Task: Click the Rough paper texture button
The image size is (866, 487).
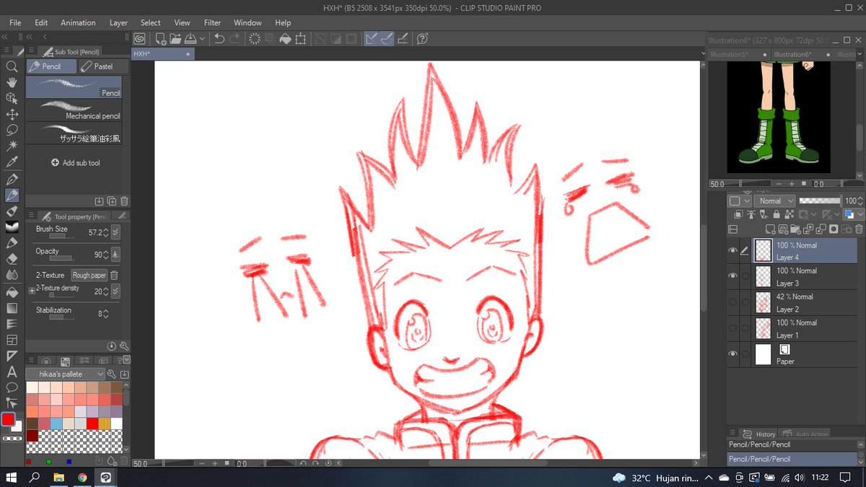Action: pos(89,275)
